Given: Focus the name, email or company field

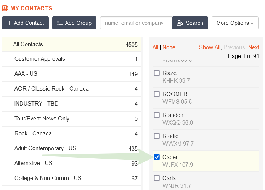Looking at the screenshot, I should pos(136,23).
